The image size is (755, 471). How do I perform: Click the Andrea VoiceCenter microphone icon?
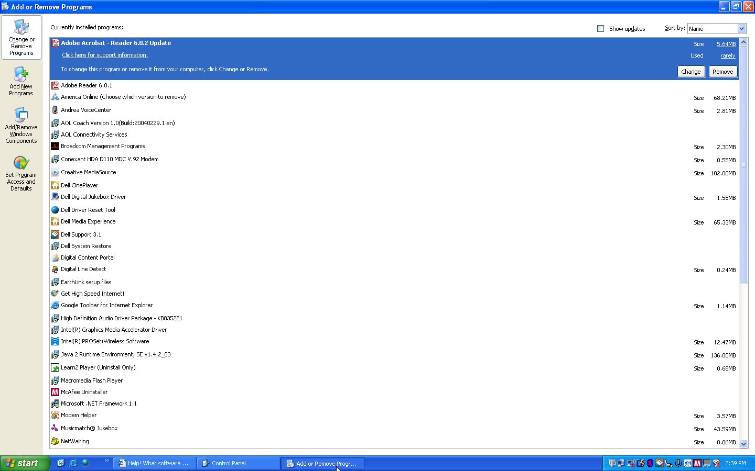[x=55, y=110]
